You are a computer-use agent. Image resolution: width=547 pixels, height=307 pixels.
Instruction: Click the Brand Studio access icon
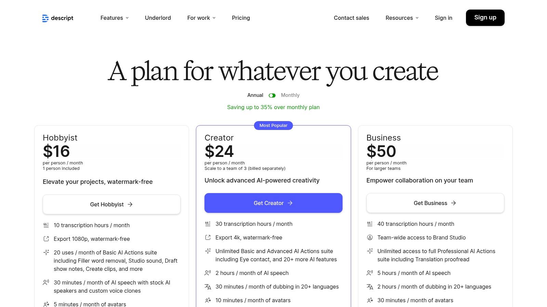tap(369, 237)
